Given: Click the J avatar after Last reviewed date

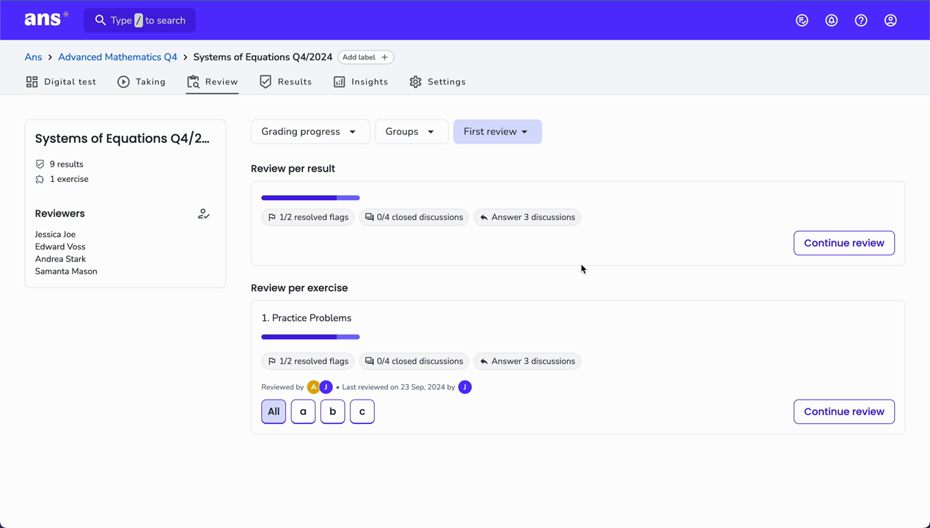Looking at the screenshot, I should [x=465, y=387].
